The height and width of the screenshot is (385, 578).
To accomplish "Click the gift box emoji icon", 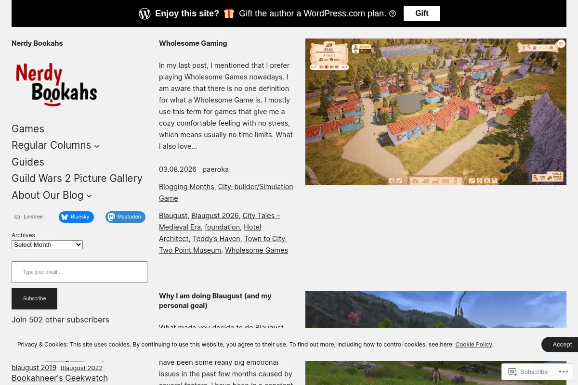I will click(229, 13).
